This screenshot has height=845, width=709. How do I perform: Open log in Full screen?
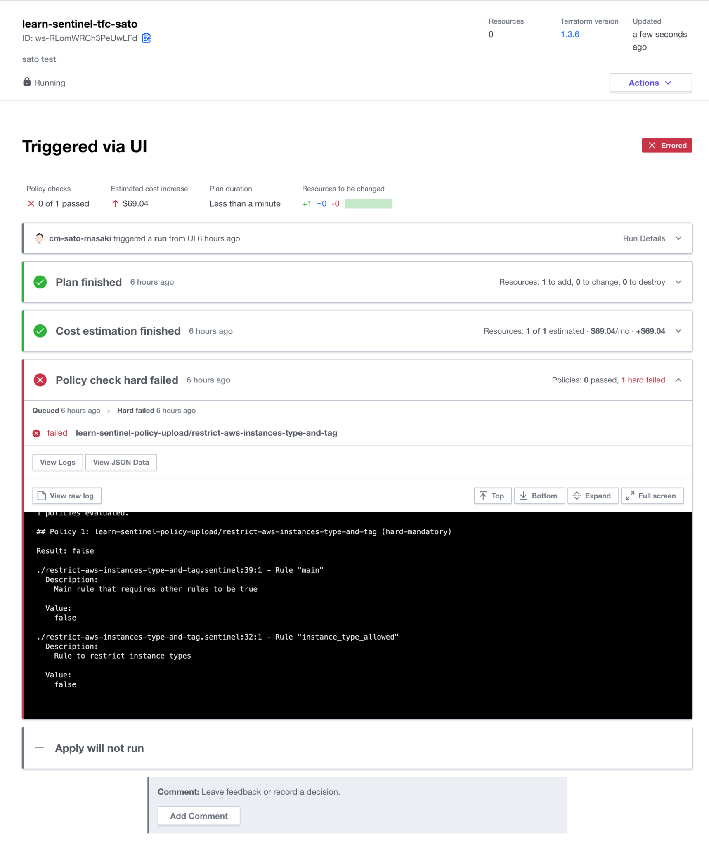coord(652,496)
